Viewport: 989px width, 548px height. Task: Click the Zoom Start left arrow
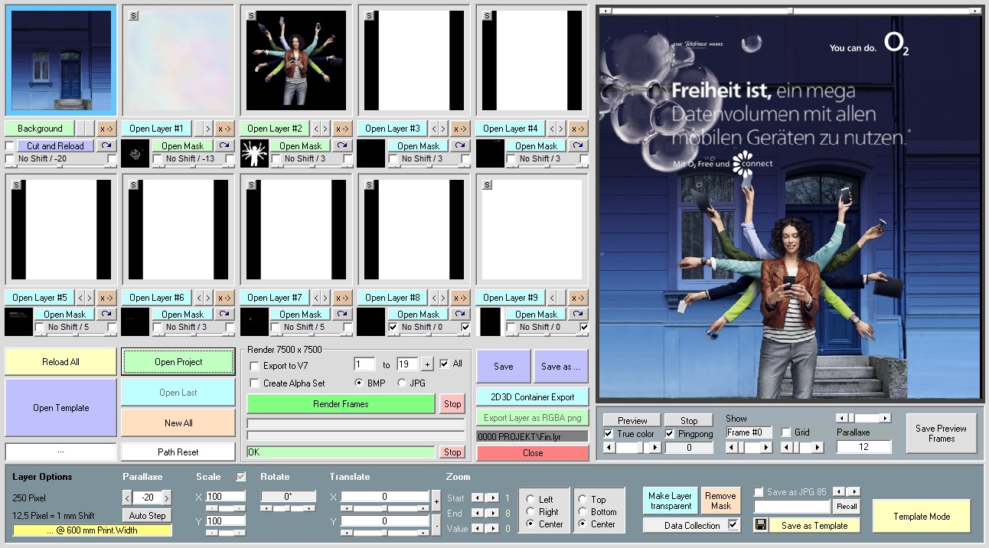[x=478, y=498]
